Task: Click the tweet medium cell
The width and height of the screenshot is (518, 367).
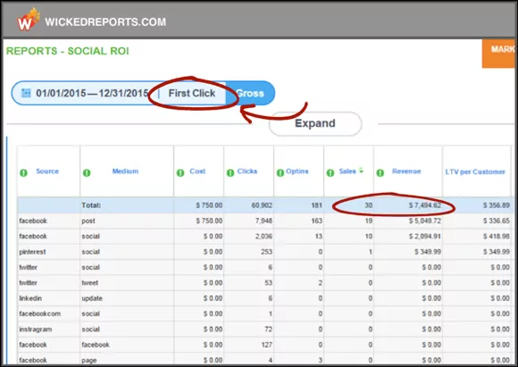Action: 90,283
